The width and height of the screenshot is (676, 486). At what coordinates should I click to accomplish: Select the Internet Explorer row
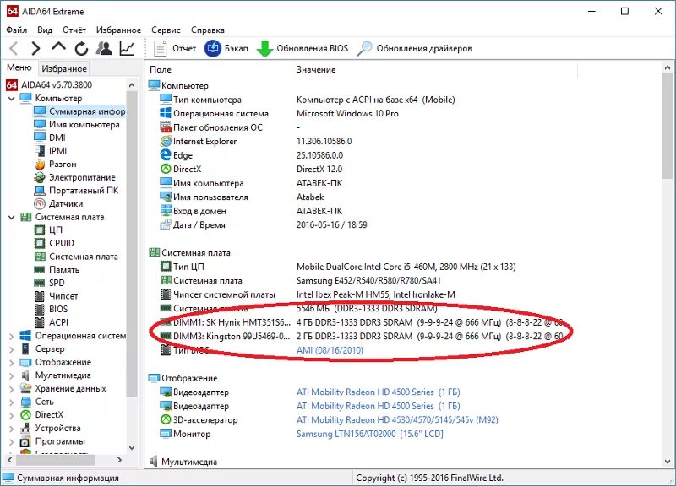coord(256,141)
